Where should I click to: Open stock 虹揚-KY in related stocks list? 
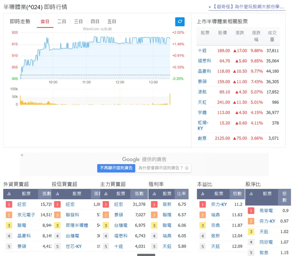(x=203, y=126)
